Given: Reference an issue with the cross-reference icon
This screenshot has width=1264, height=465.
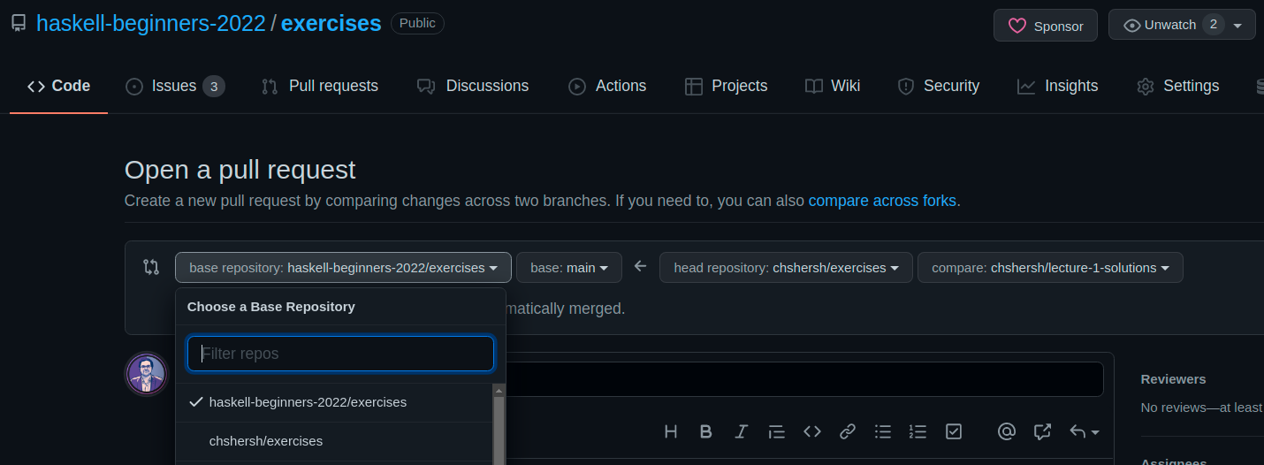Looking at the screenshot, I should coord(1042,431).
